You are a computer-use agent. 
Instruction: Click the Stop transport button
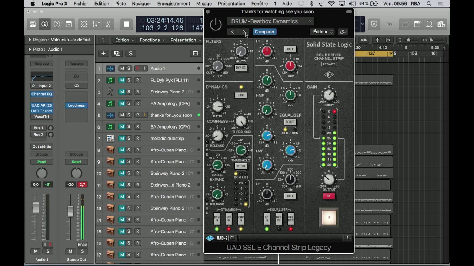tap(126, 24)
